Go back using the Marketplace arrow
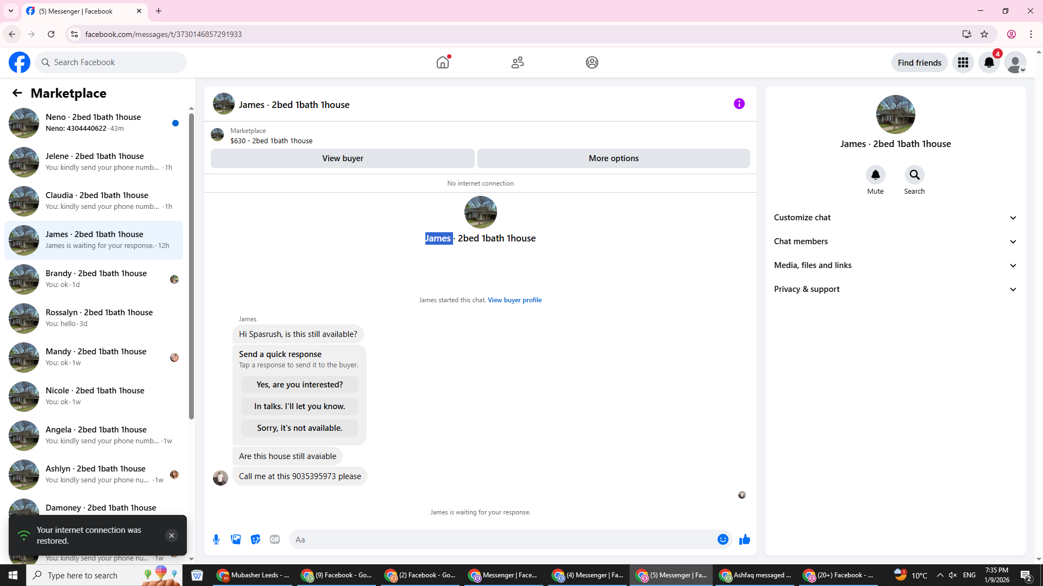The width and height of the screenshot is (1043, 586). pos(17,93)
